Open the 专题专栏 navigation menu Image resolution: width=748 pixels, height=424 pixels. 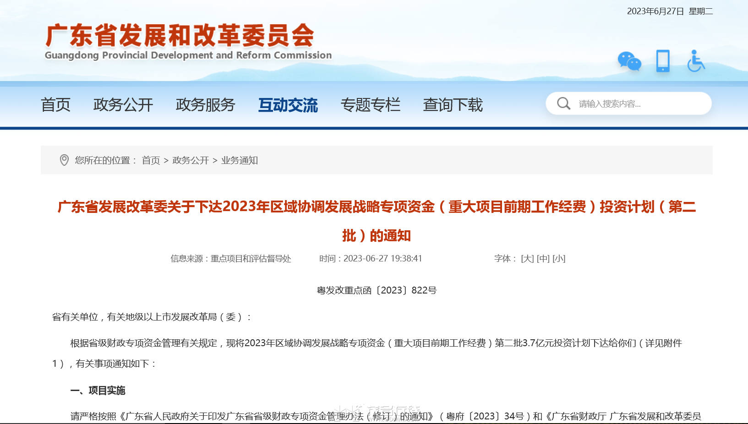[371, 105]
